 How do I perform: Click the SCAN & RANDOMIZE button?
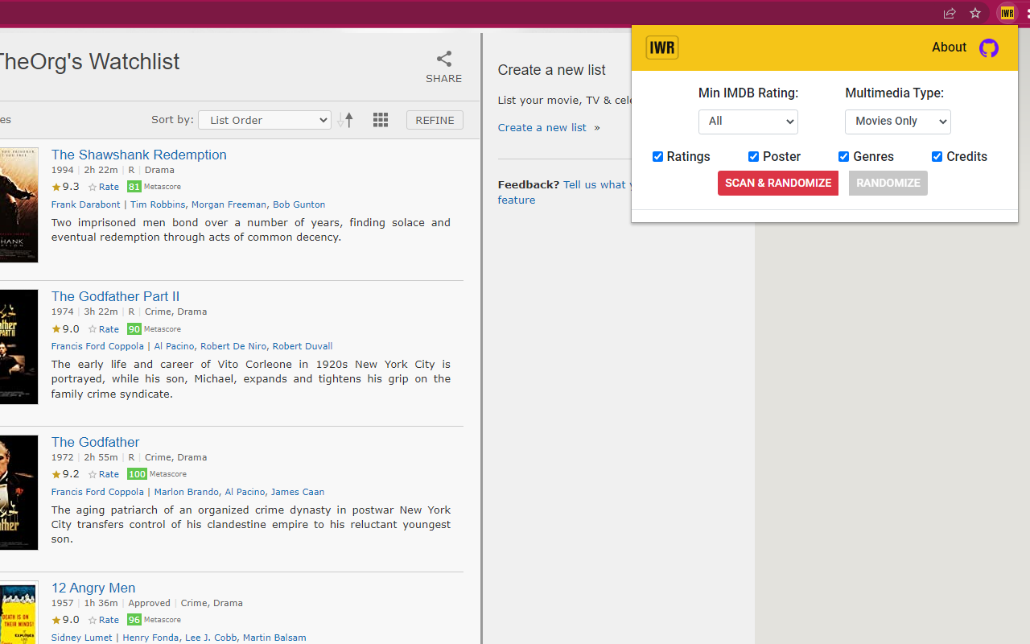(x=778, y=184)
